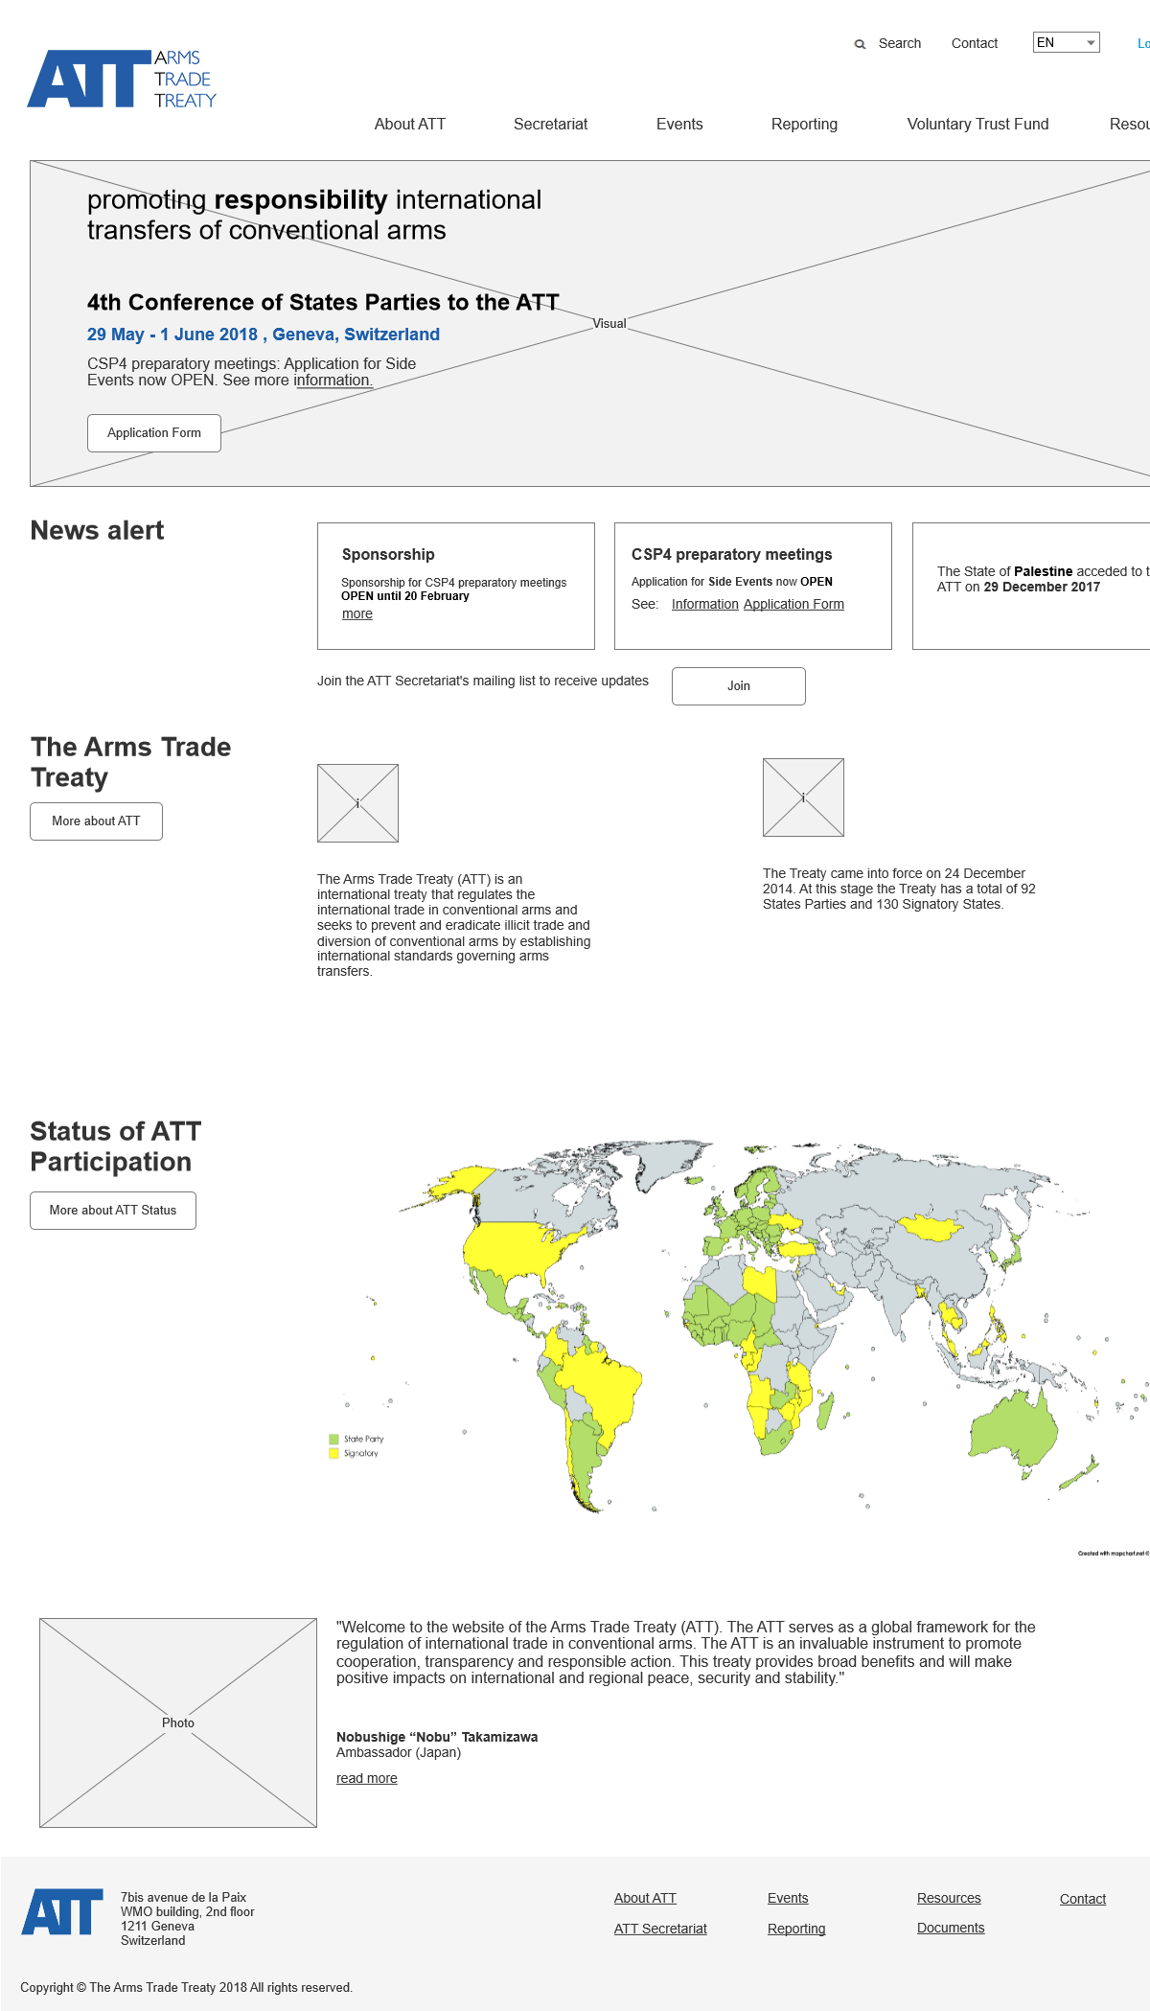Open Application Form link in CSP4 card
Image resolution: width=1150 pixels, height=2011 pixels.
pyautogui.click(x=793, y=604)
